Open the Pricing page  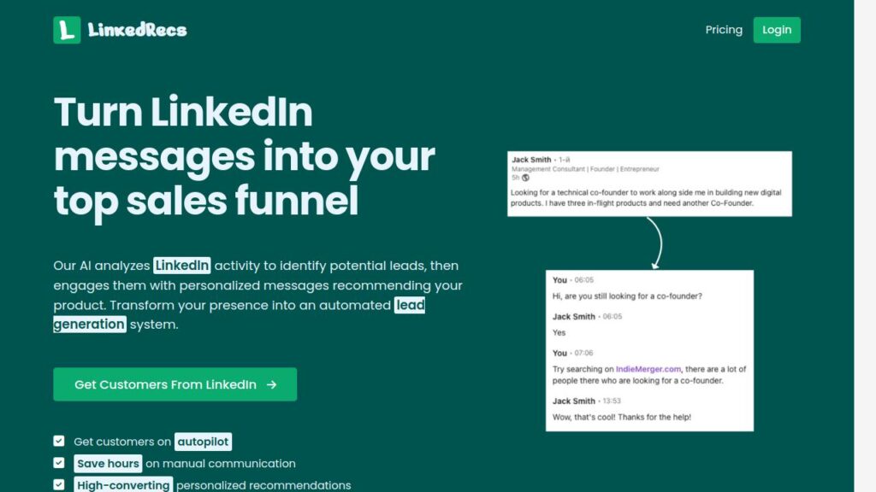pyautogui.click(x=724, y=29)
